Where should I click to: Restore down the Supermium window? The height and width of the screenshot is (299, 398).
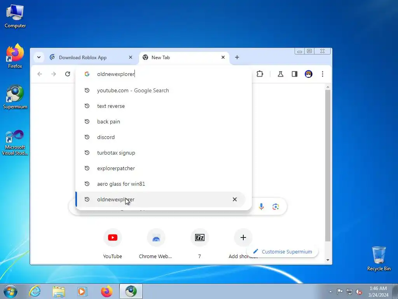pyautogui.click(x=309, y=51)
